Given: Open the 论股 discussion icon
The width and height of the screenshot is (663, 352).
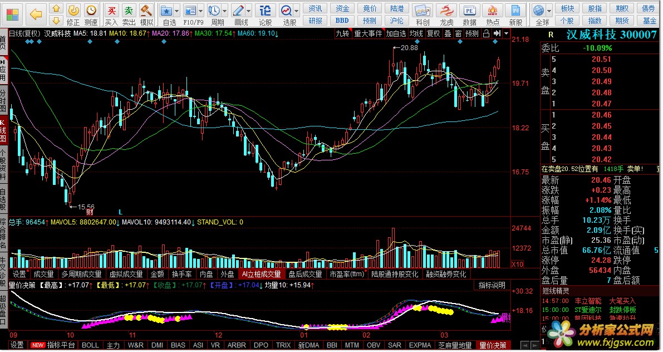Looking at the screenshot, I should 265,11.
